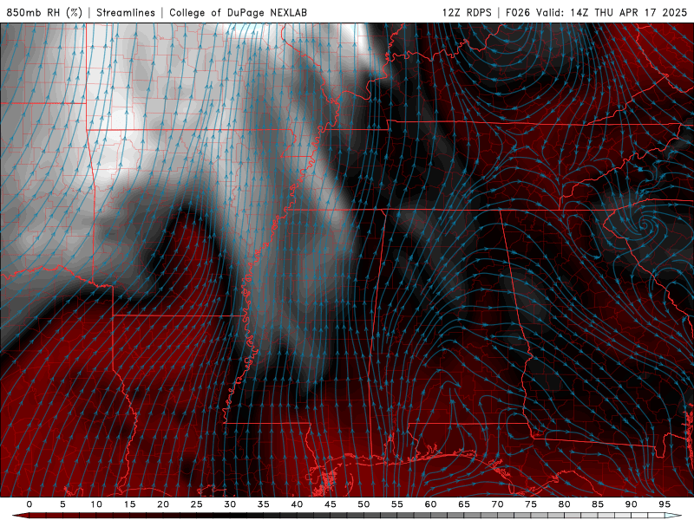Image resolution: width=694 pixels, height=520 pixels.
Task: Click the "Valid: 14Z THU APR 17 2025" text
Action: 612,12
